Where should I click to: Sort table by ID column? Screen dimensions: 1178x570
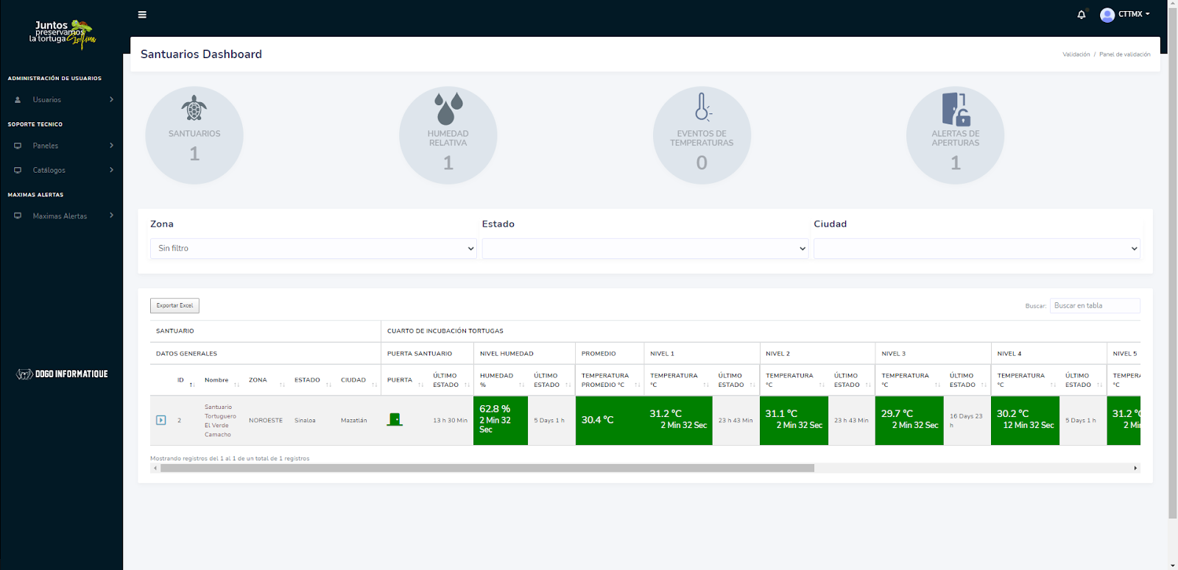click(181, 380)
